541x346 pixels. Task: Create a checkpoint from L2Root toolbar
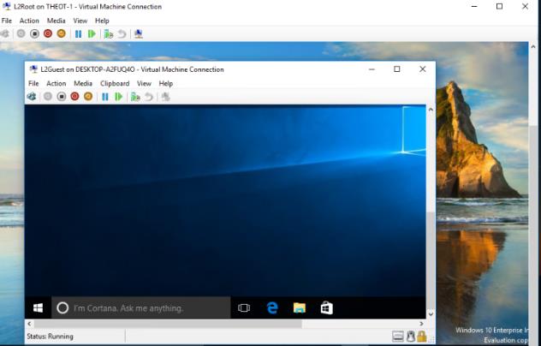[x=109, y=34]
